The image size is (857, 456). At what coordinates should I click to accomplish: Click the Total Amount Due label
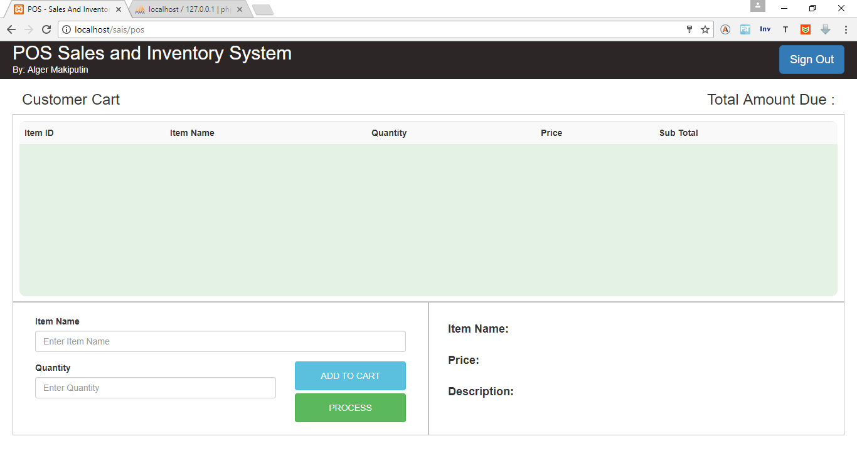pyautogui.click(x=771, y=100)
